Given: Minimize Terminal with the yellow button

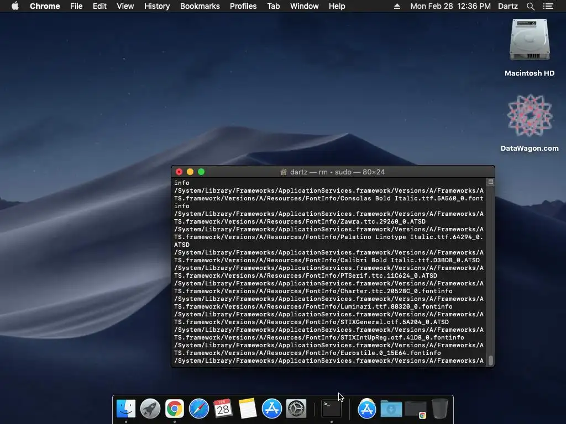Looking at the screenshot, I should tap(190, 172).
